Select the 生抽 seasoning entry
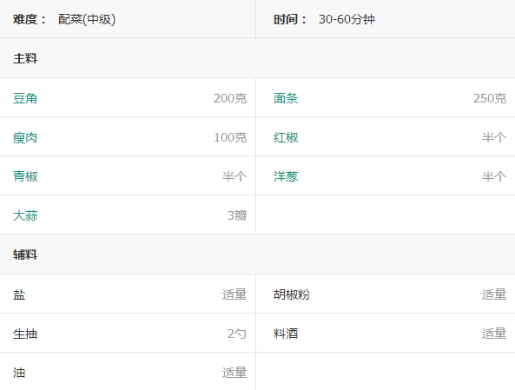515x390 pixels. pyautogui.click(x=25, y=334)
